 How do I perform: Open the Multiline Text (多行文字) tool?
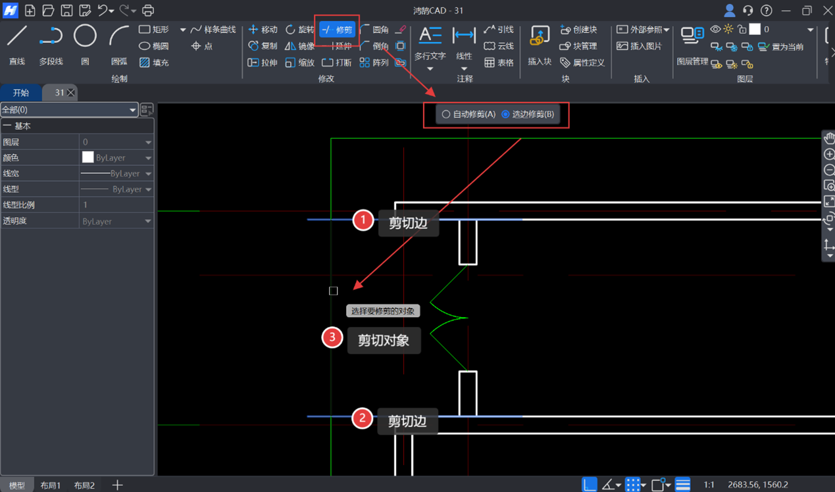(430, 43)
